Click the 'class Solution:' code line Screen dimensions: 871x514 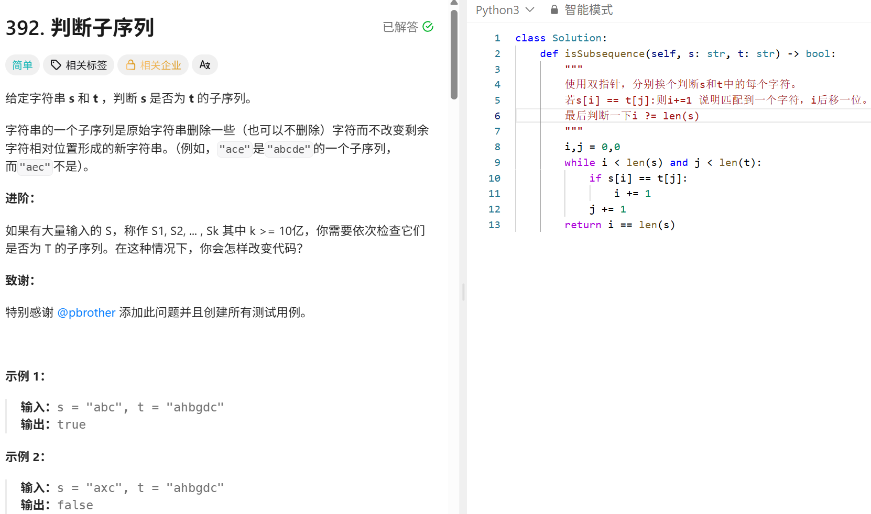(561, 38)
